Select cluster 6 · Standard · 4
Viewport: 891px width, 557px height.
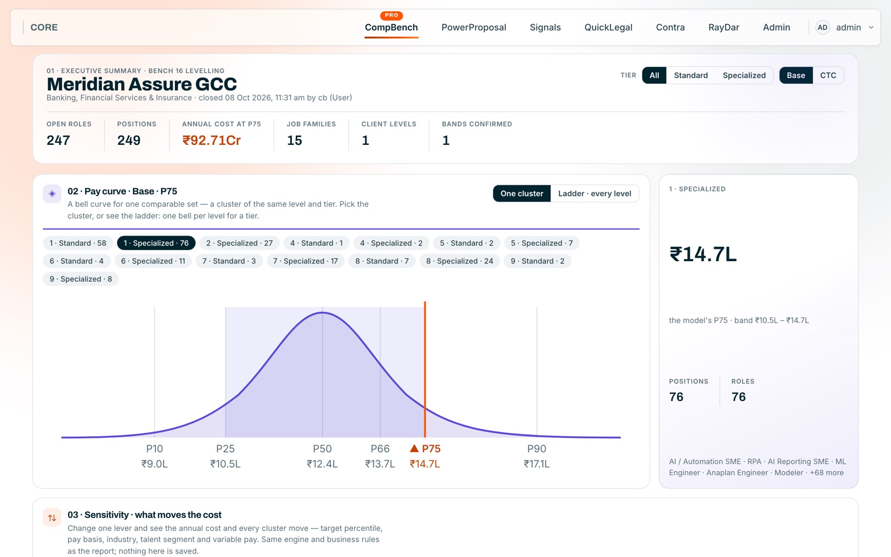tap(76, 261)
